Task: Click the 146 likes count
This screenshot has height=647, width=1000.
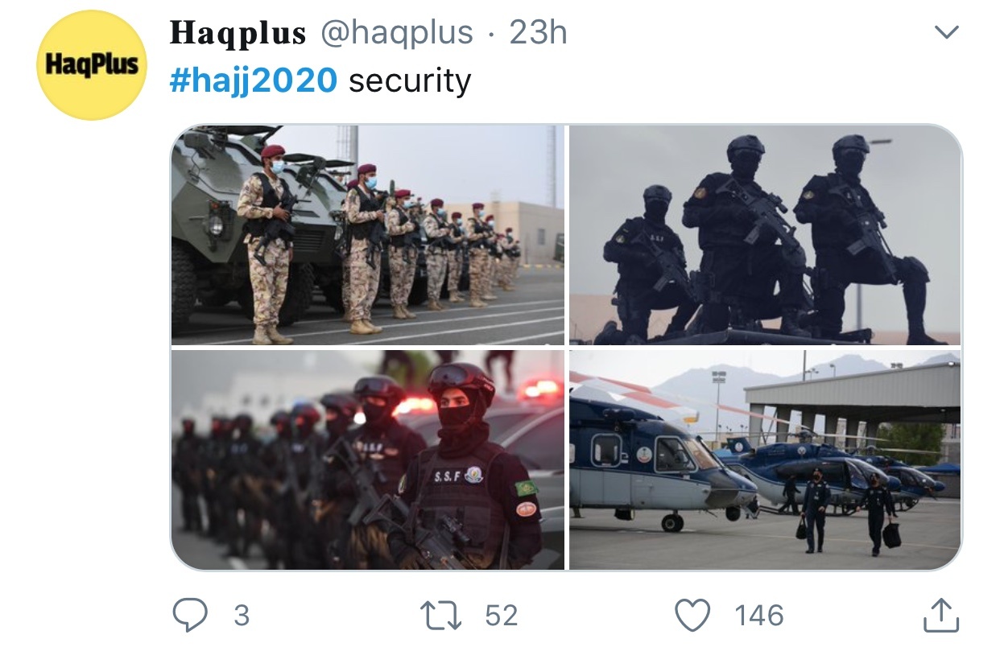Action: (759, 616)
